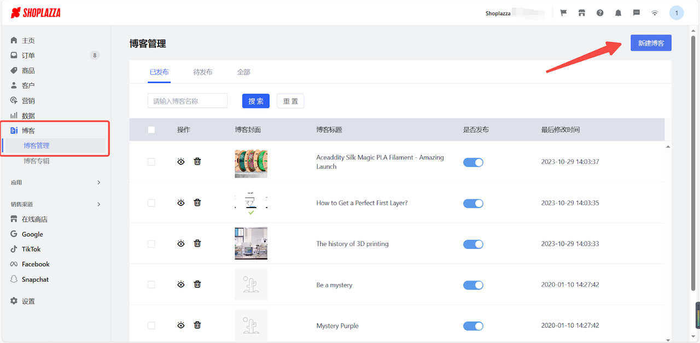This screenshot has height=343, width=700.
Task: Preview the Be a mystery blog via eye icon
Action: [x=181, y=285]
